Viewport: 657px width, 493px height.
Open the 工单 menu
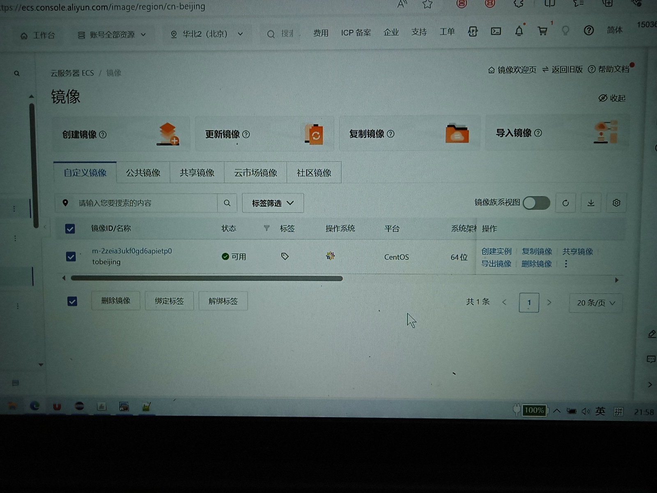447,32
